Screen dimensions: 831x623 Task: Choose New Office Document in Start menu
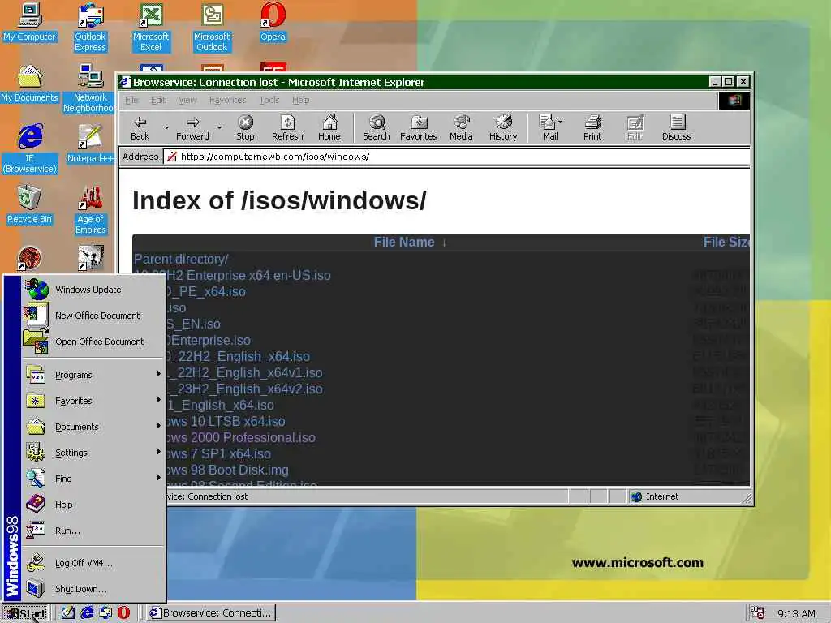coord(93,316)
